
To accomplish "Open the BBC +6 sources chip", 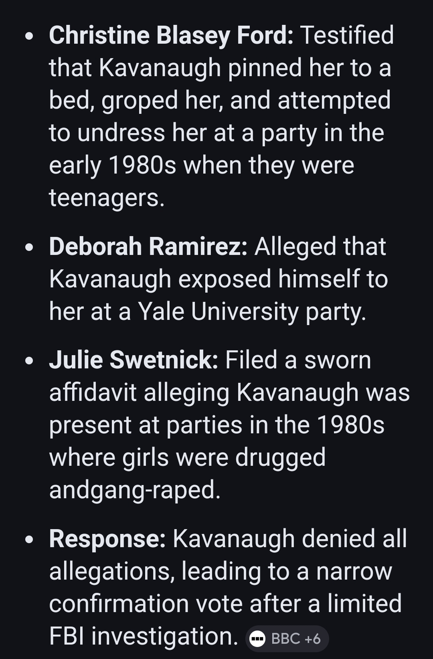I will (287, 639).
